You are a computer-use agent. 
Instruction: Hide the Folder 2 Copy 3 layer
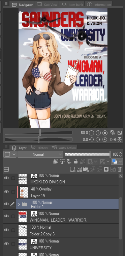6,230
